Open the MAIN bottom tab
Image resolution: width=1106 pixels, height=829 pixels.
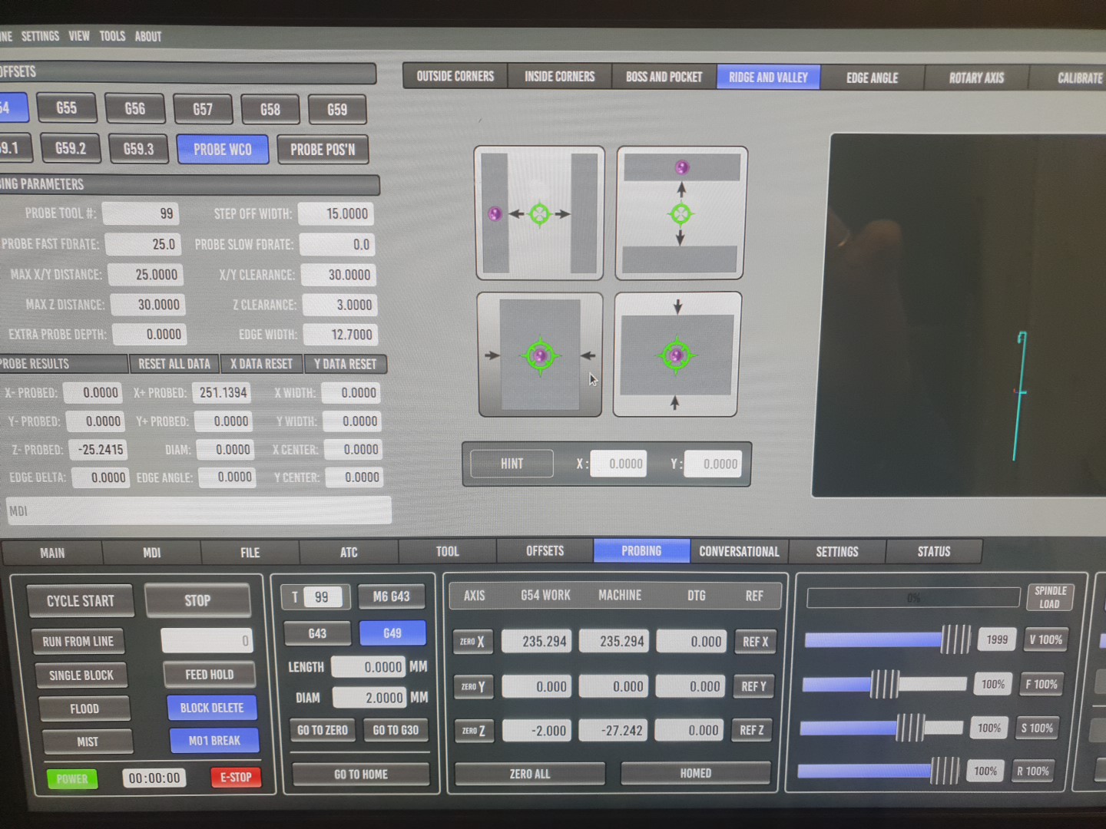click(x=52, y=553)
